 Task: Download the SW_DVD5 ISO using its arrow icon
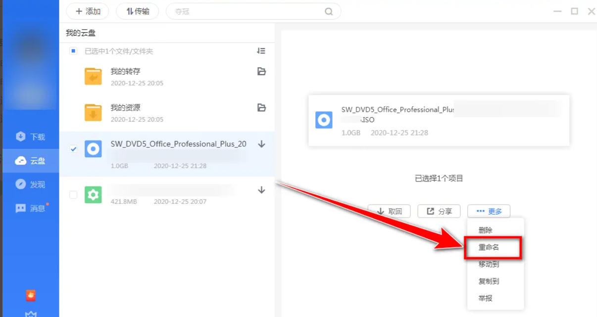click(262, 144)
